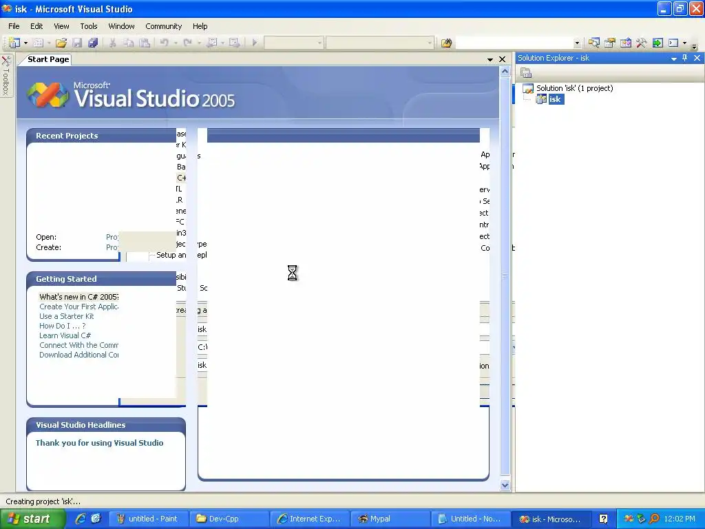Open the Download Additional Content link
The image size is (705, 529).
click(x=78, y=355)
